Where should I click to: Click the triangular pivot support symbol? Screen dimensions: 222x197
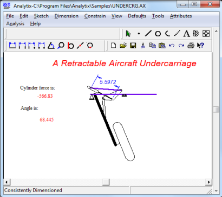pos(92,97)
